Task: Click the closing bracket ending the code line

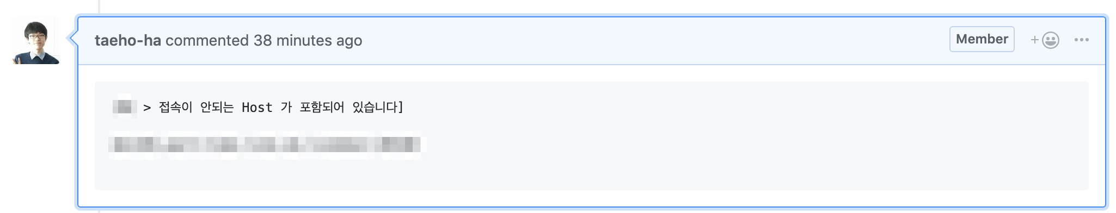Action: pyautogui.click(x=401, y=107)
